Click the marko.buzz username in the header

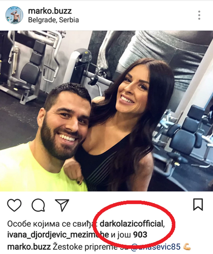[50, 11]
